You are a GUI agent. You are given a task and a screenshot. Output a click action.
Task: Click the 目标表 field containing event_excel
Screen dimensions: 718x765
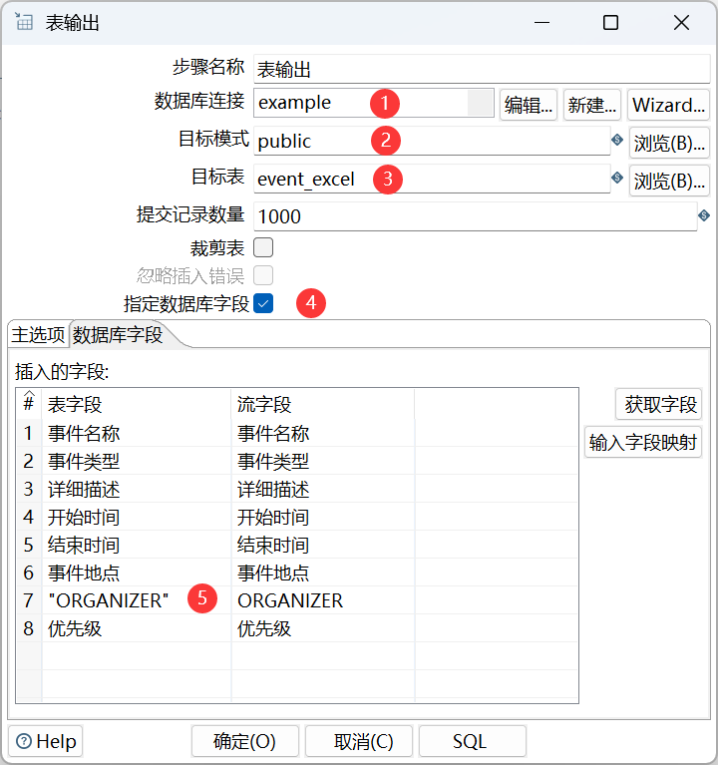click(x=432, y=179)
